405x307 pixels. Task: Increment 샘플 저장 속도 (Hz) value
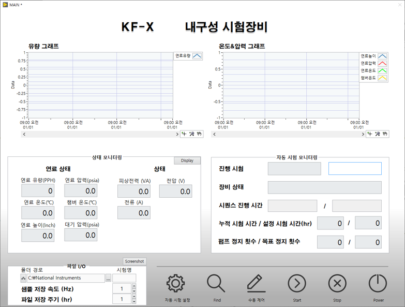click(x=134, y=286)
